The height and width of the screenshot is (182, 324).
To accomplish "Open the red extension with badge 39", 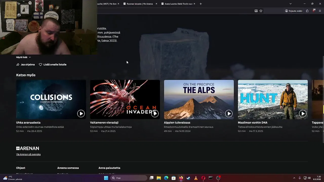I will pyautogui.click(x=314, y=11).
